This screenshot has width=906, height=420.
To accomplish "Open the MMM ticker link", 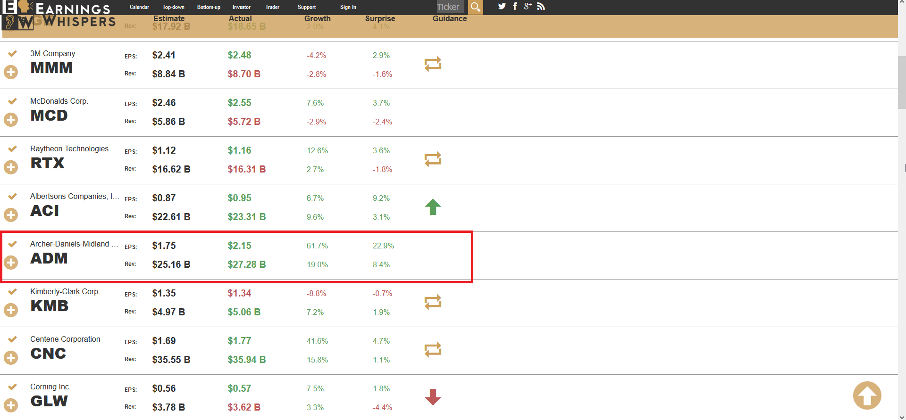I will tap(51, 68).
